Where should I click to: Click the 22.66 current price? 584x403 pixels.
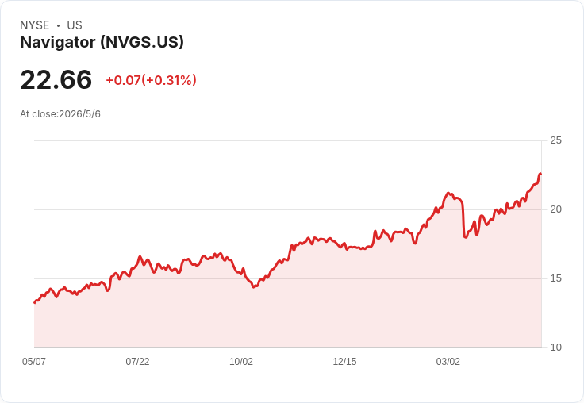(x=56, y=79)
